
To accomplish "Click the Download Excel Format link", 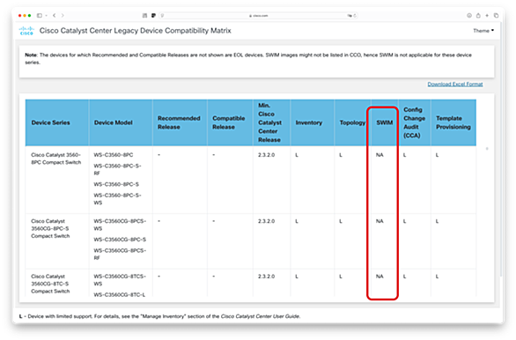I will coord(455,85).
